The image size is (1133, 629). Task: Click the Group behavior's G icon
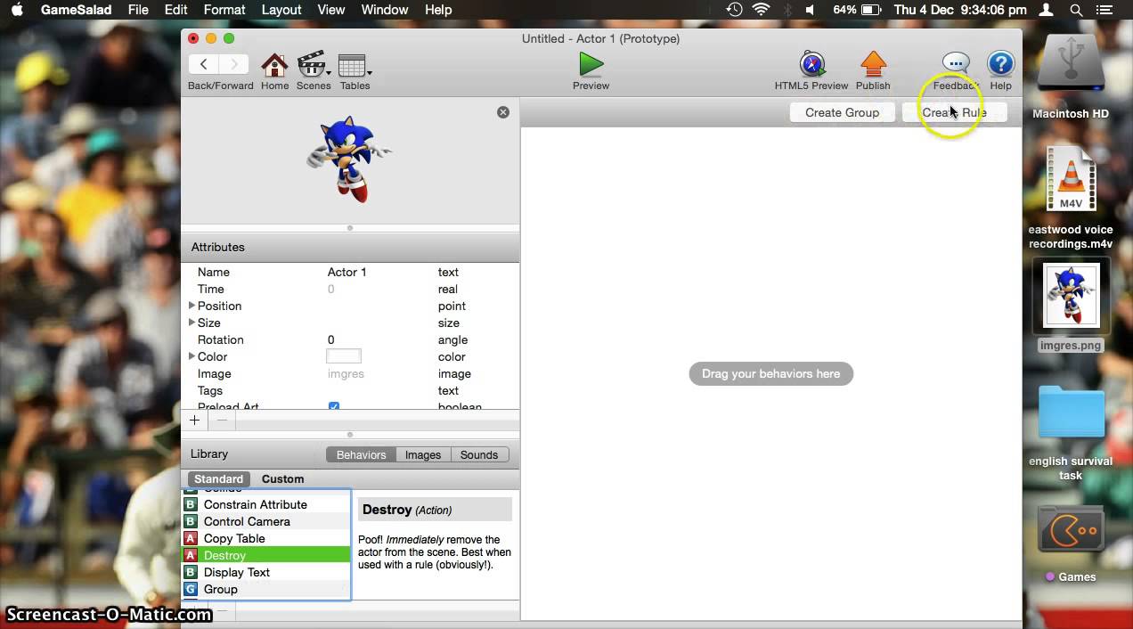pyautogui.click(x=191, y=589)
